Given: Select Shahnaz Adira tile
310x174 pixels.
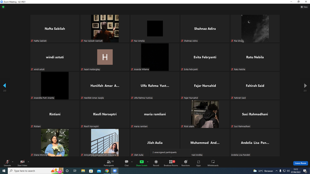Looking at the screenshot, I should (x=205, y=29).
